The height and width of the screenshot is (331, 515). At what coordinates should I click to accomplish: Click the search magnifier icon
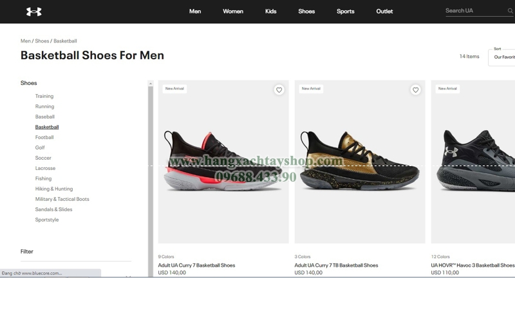point(510,11)
